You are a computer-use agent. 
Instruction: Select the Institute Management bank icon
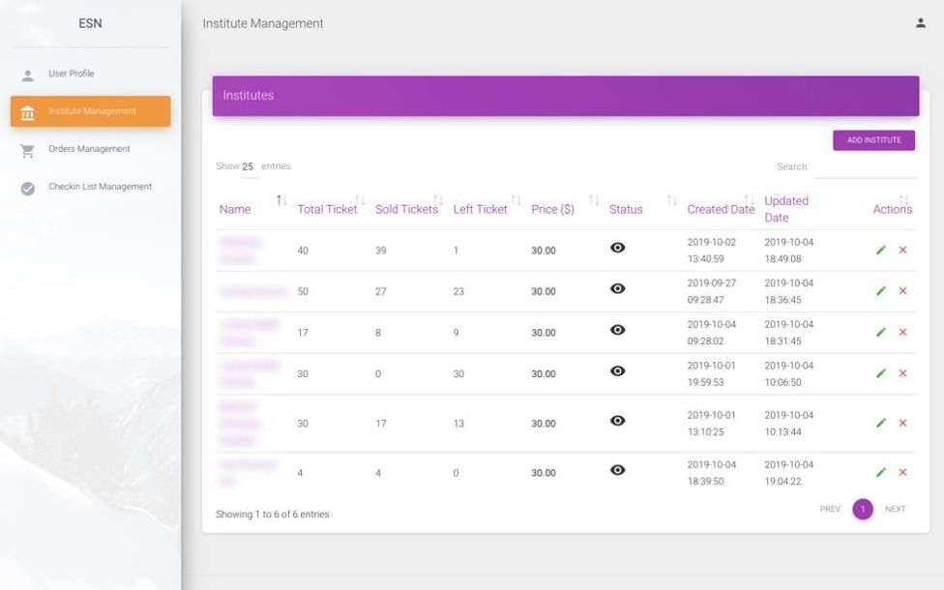click(x=29, y=111)
